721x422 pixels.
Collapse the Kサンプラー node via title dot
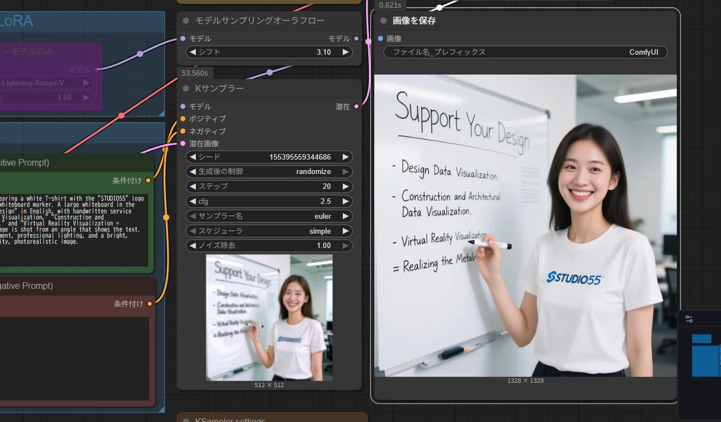186,88
